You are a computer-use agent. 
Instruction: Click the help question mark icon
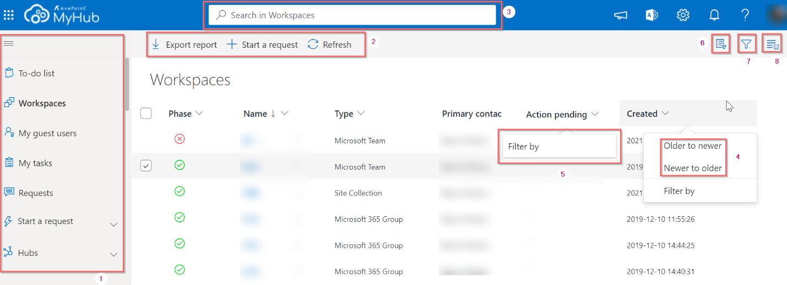coord(745,15)
